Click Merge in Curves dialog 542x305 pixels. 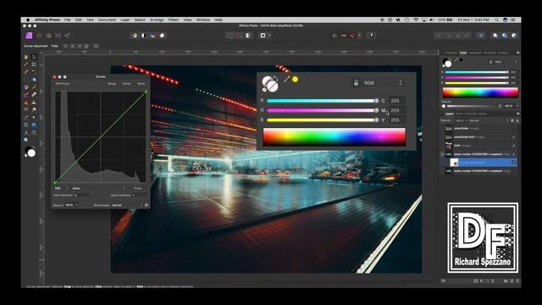point(112,84)
